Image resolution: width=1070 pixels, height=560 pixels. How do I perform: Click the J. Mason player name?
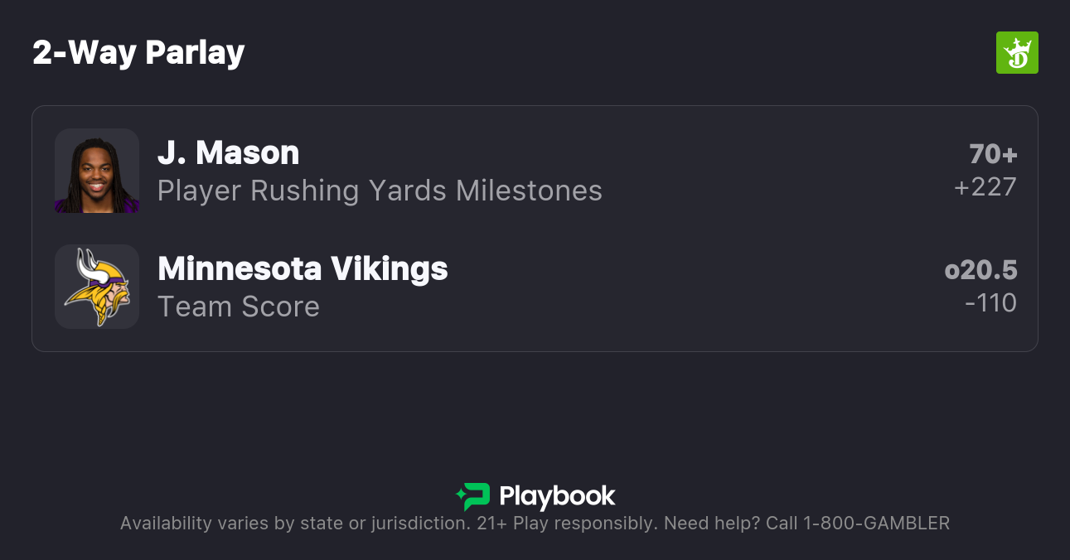[x=228, y=153]
